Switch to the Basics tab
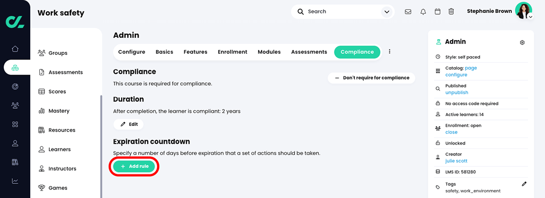545x198 pixels. (x=165, y=52)
